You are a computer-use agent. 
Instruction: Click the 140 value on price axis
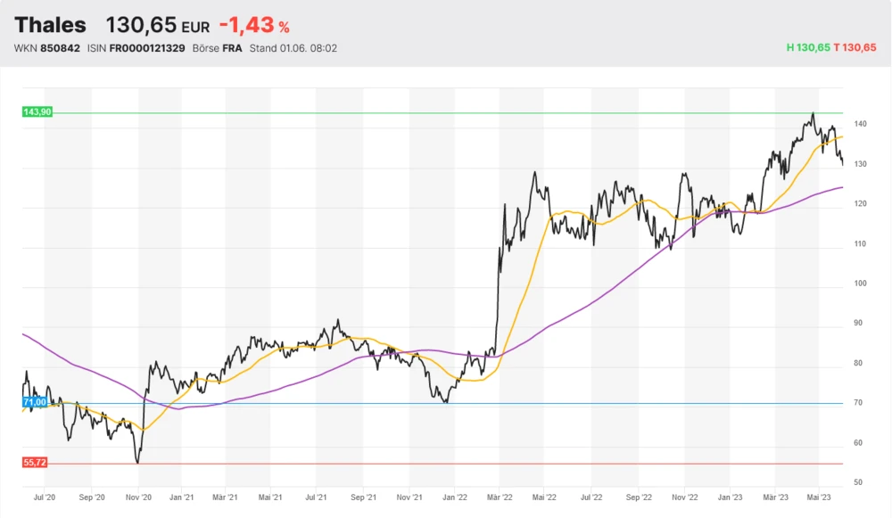[858, 124]
